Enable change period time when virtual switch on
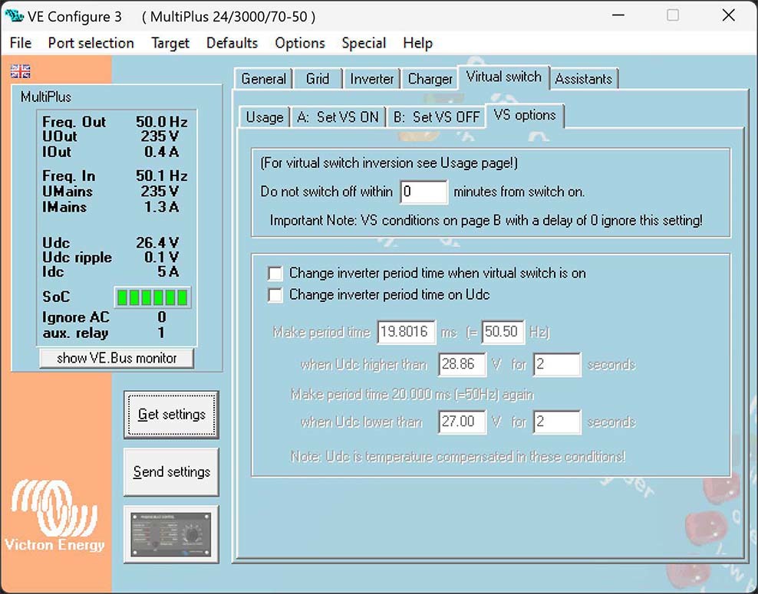Viewport: 758px width, 594px height. 275,274
